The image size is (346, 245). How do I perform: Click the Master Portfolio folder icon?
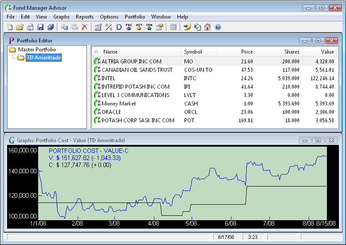[12, 49]
